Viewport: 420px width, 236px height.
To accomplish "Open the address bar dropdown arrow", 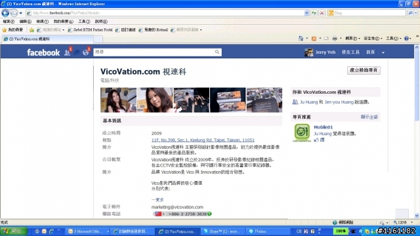I will tap(306, 13).
